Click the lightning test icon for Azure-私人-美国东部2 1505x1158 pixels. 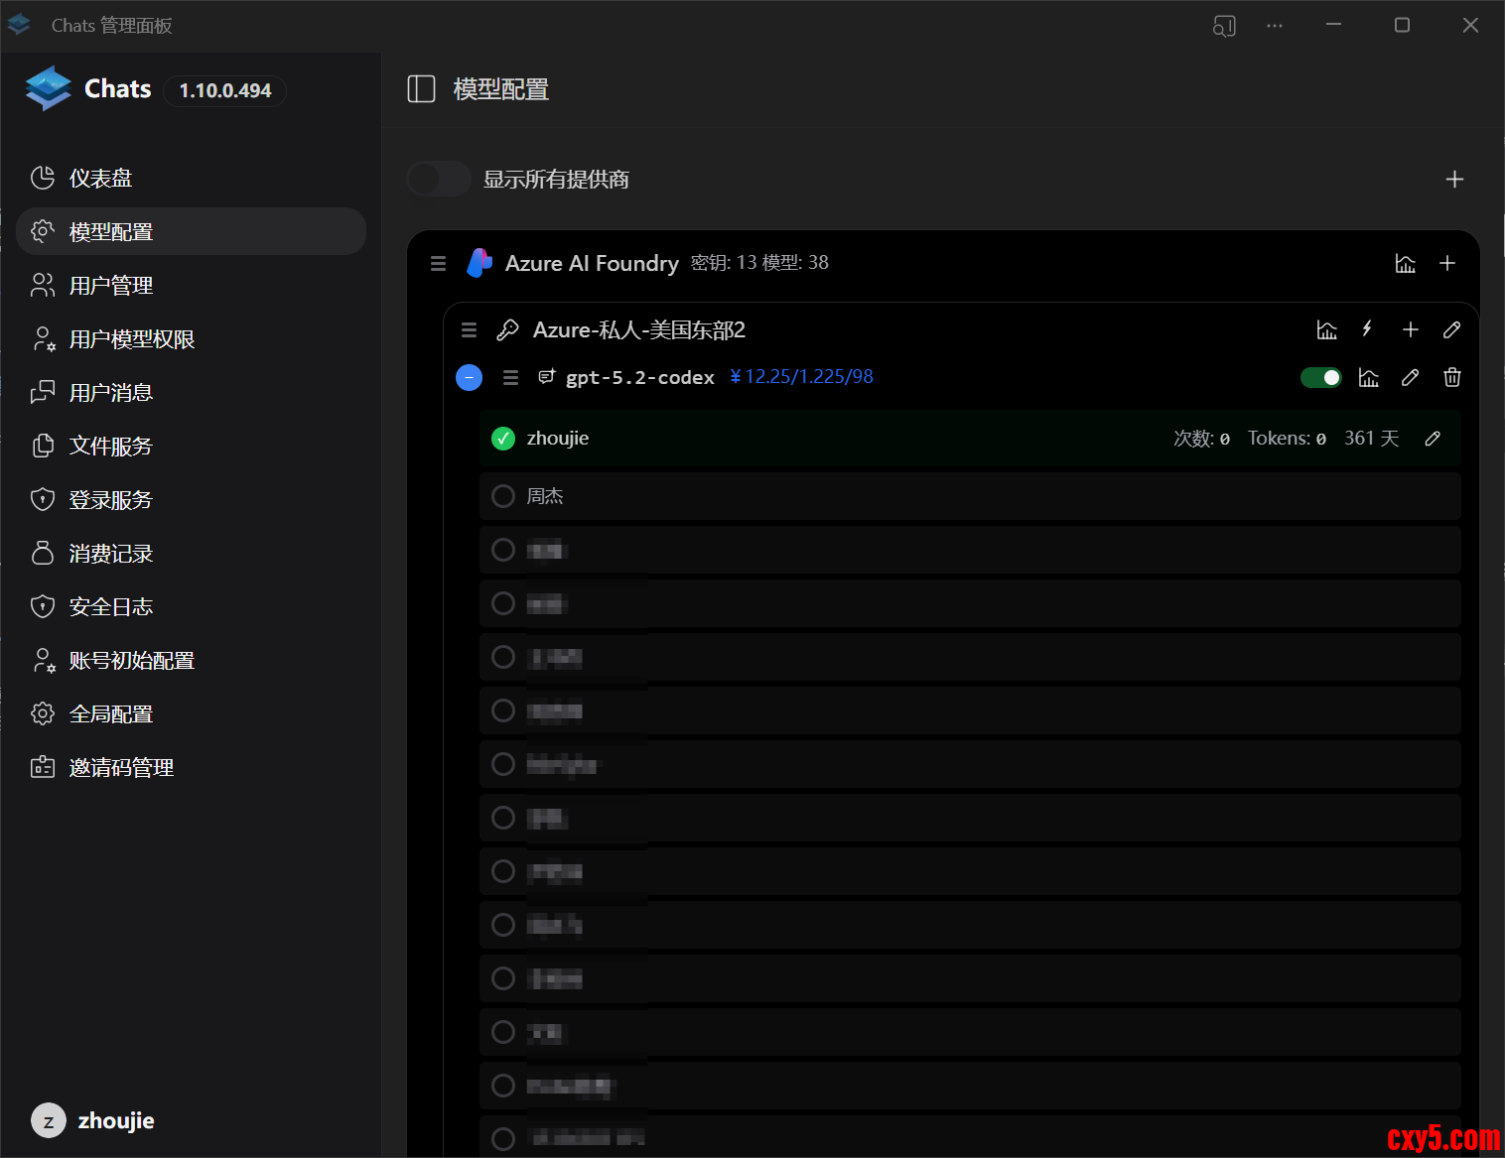click(x=1367, y=329)
